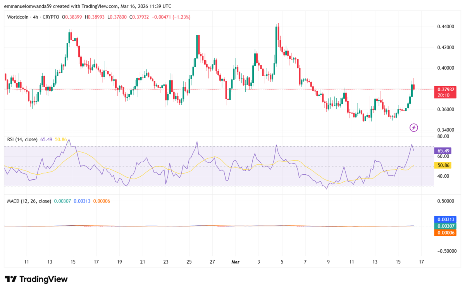
Task: Click the blue MACD signal tag 0.00313
Action: (x=445, y=219)
